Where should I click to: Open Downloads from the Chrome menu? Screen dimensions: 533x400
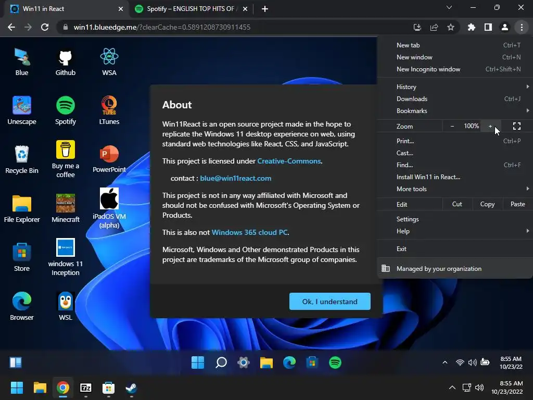(x=455, y=98)
